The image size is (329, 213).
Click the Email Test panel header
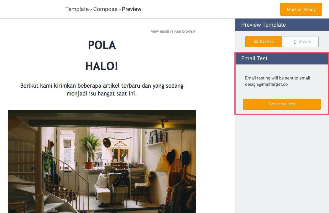coord(282,58)
